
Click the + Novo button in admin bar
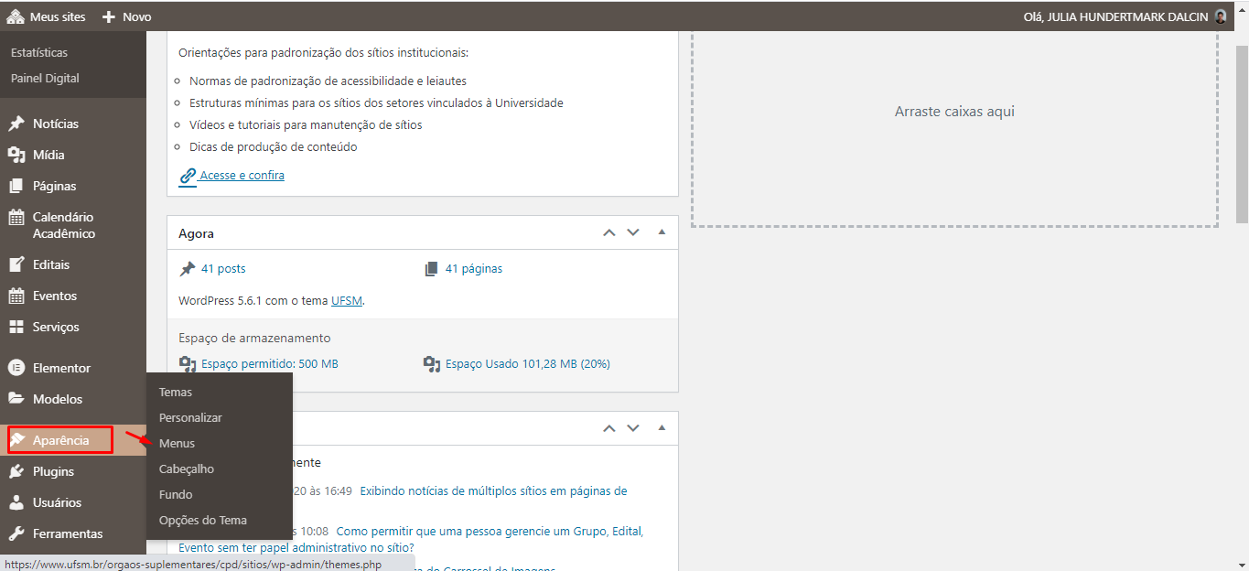(127, 16)
